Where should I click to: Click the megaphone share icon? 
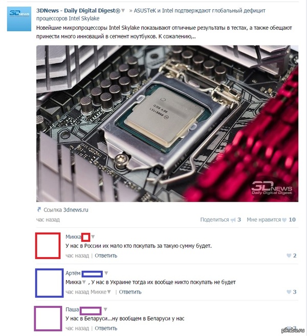pos(233,220)
